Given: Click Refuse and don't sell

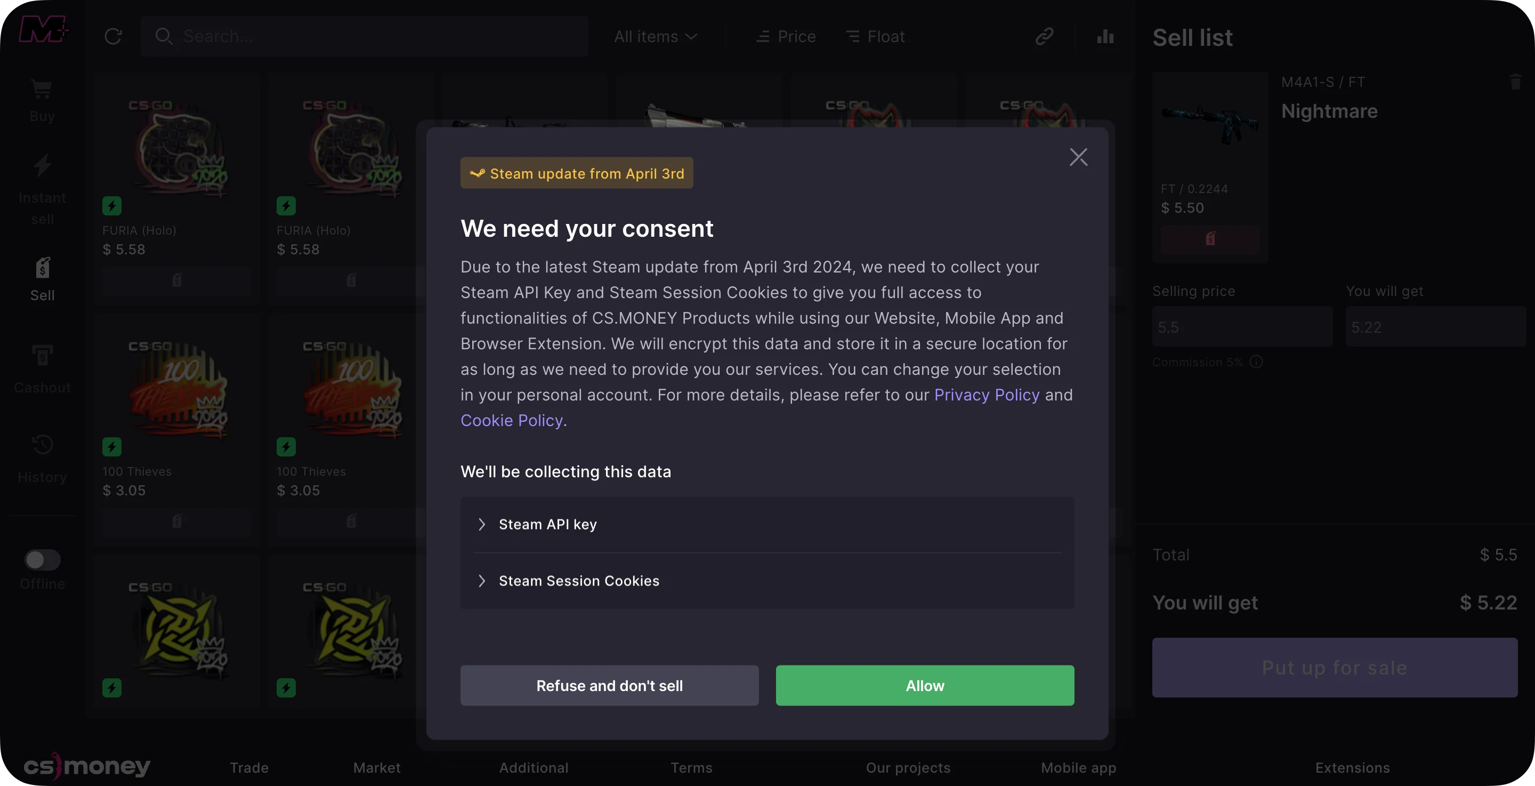Looking at the screenshot, I should tap(609, 685).
